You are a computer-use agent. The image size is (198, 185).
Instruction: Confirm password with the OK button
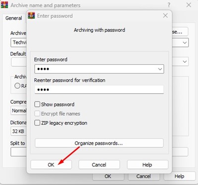point(51,165)
